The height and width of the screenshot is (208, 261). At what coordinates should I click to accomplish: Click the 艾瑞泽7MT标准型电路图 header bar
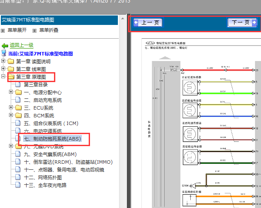point(59,20)
